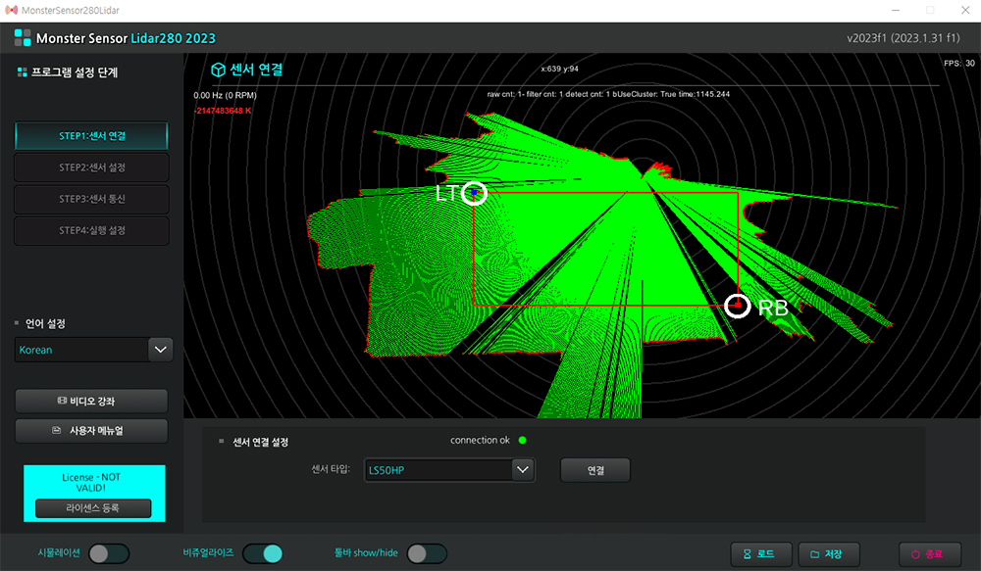The width and height of the screenshot is (981, 571).
Task: Go to STEP3 센서 통신 step
Action: 91,199
